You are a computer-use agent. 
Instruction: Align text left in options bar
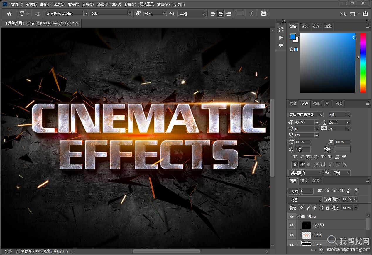point(213,13)
